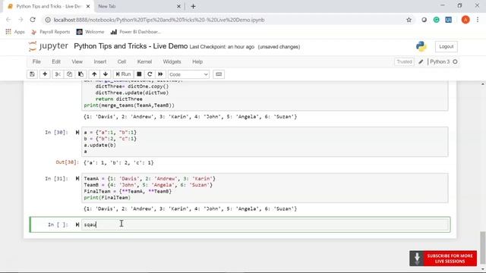Reload the page in the browser
The height and width of the screenshot is (273, 486).
tap(33, 20)
